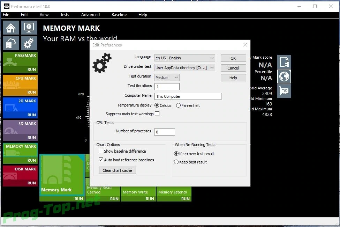
Task: Click the Number of processes field
Action: (165, 132)
